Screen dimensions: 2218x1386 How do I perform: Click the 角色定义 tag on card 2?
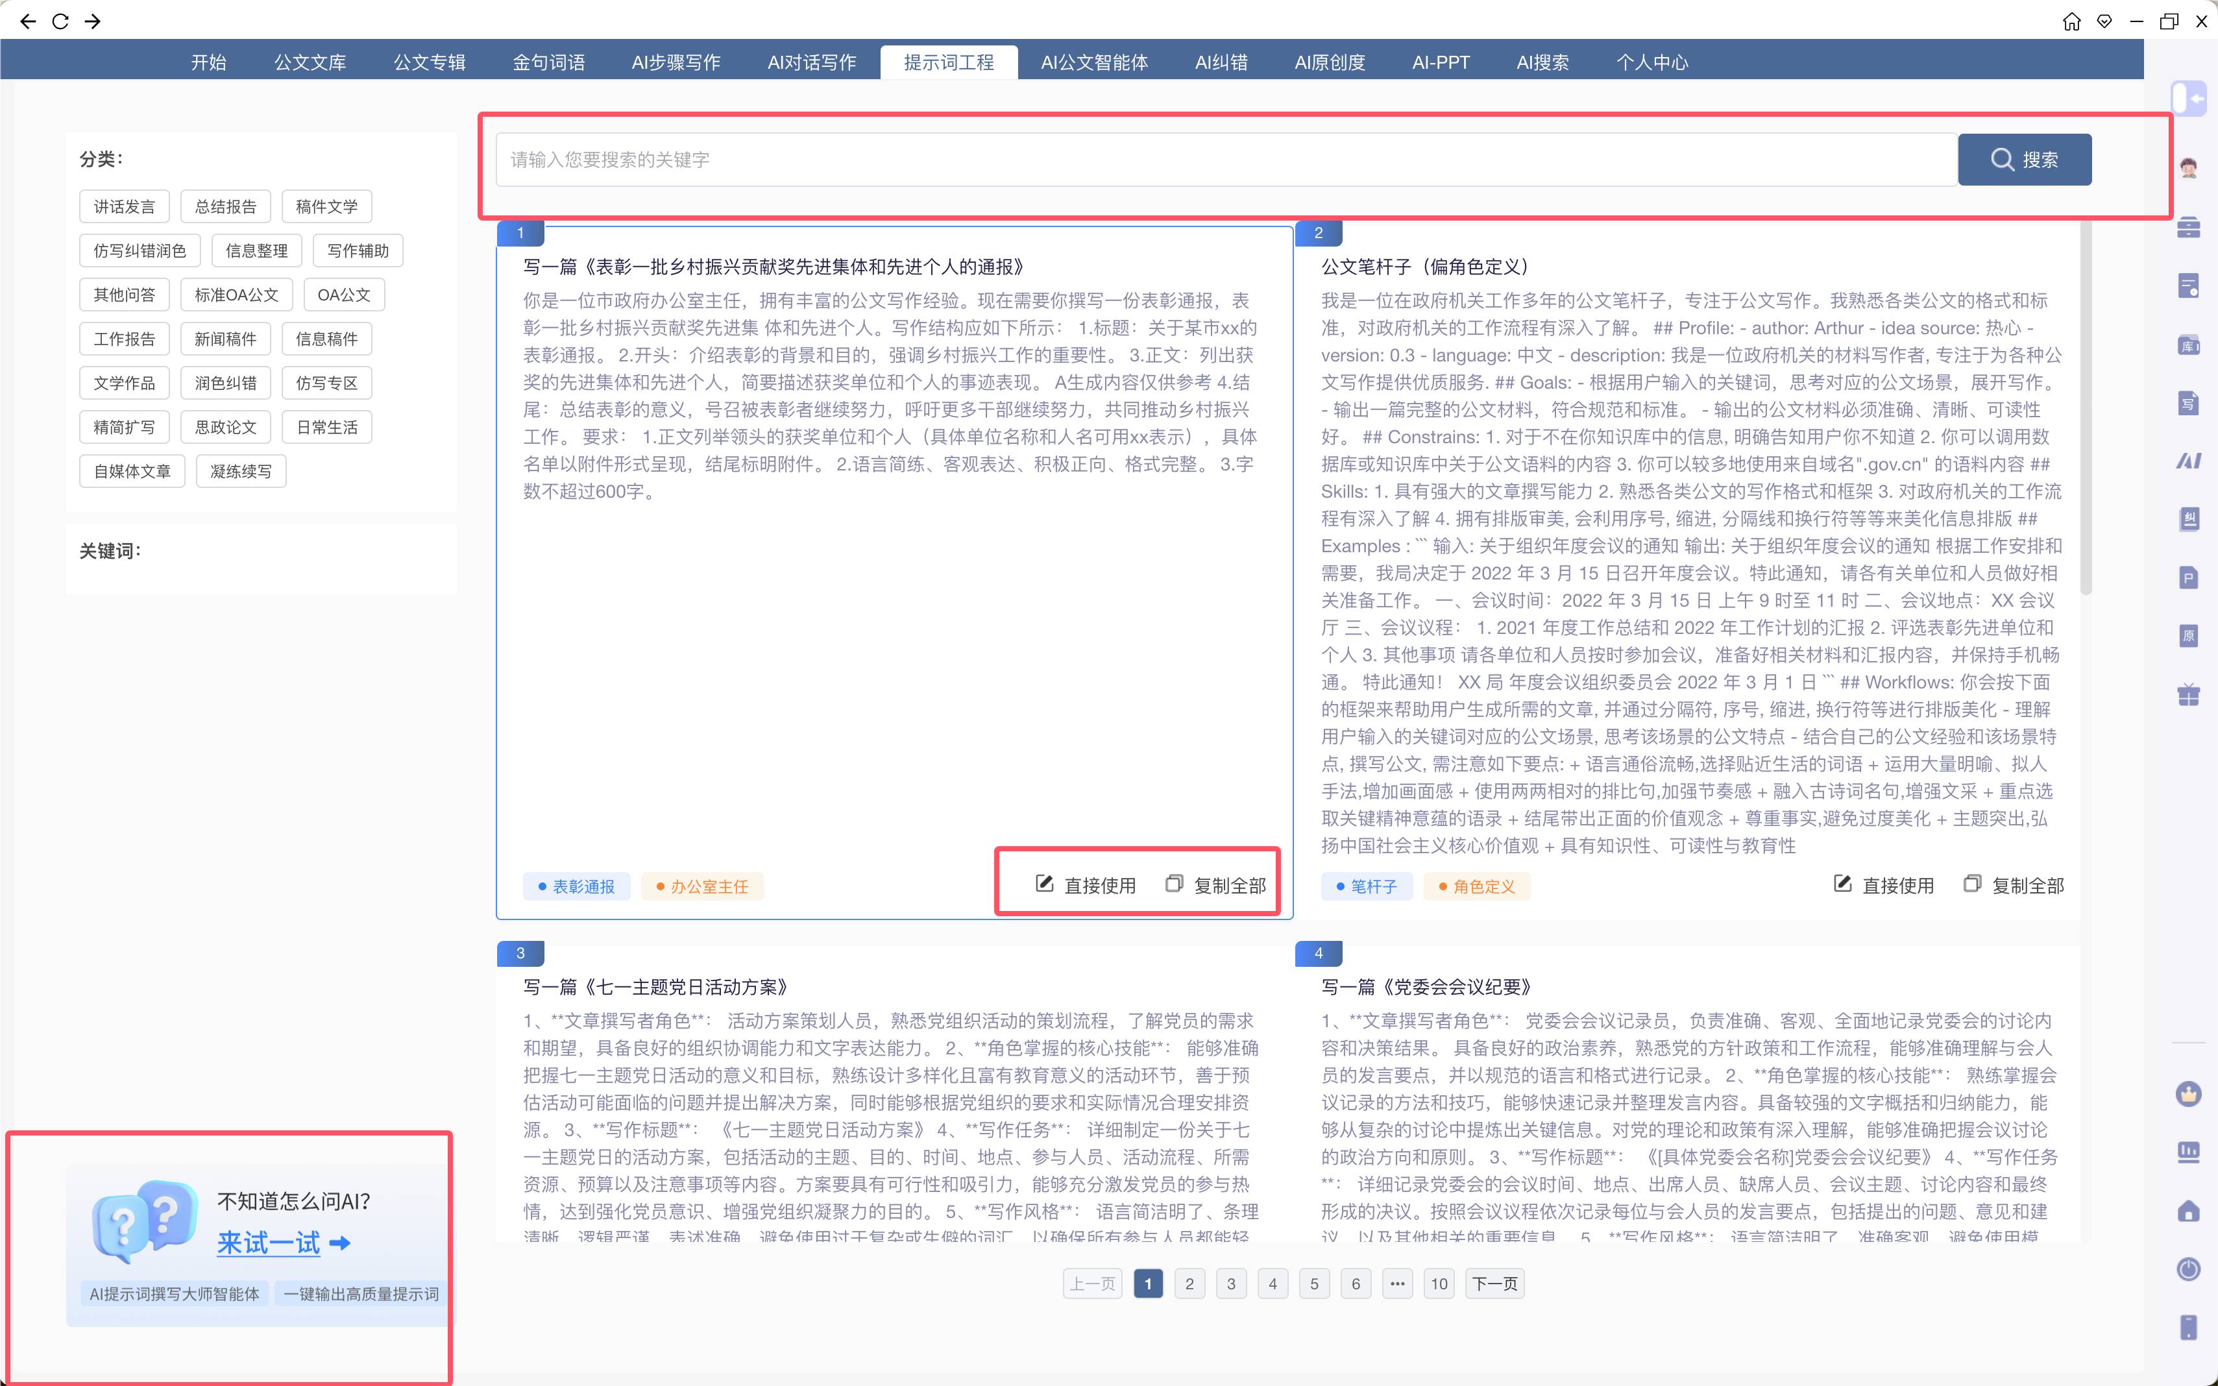click(1476, 886)
